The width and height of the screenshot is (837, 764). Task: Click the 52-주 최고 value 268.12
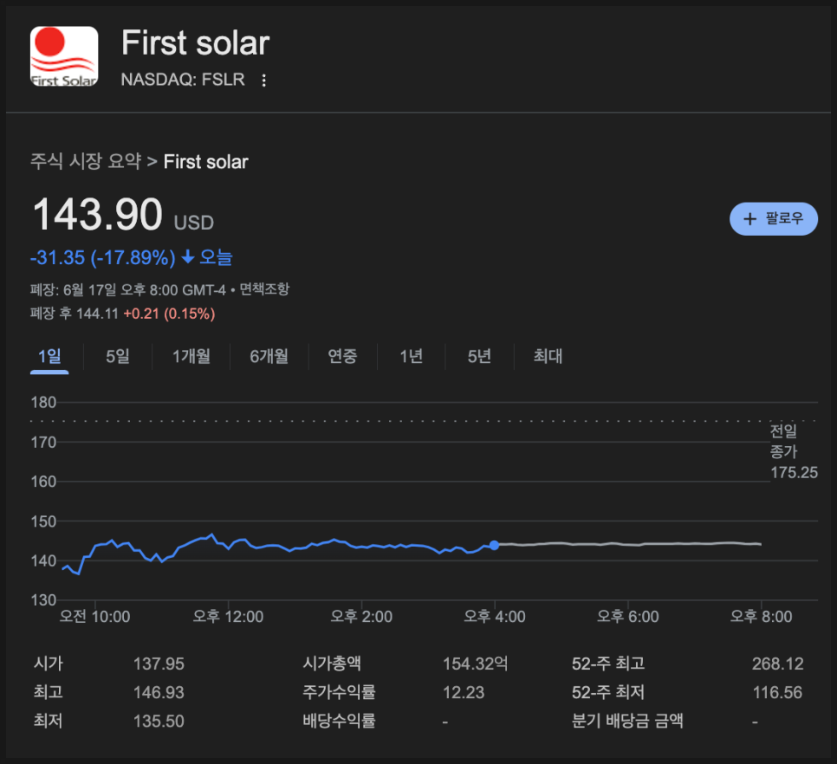778,664
